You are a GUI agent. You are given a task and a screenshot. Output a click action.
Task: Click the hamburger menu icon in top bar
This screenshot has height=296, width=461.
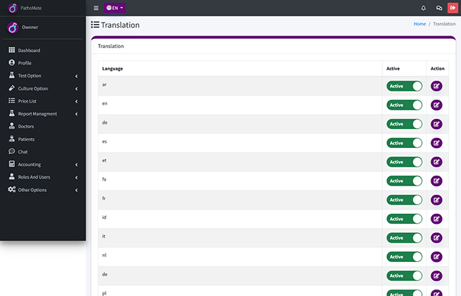pos(96,8)
